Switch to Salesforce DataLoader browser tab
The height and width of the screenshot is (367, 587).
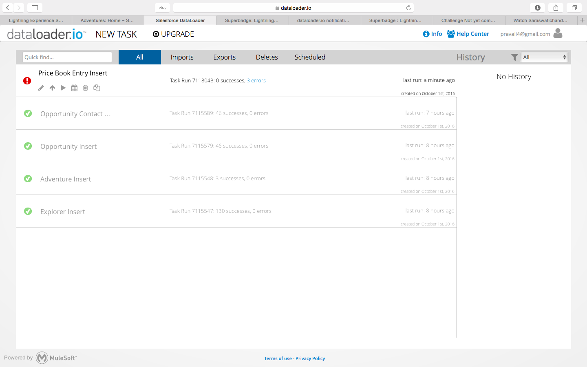(x=180, y=20)
